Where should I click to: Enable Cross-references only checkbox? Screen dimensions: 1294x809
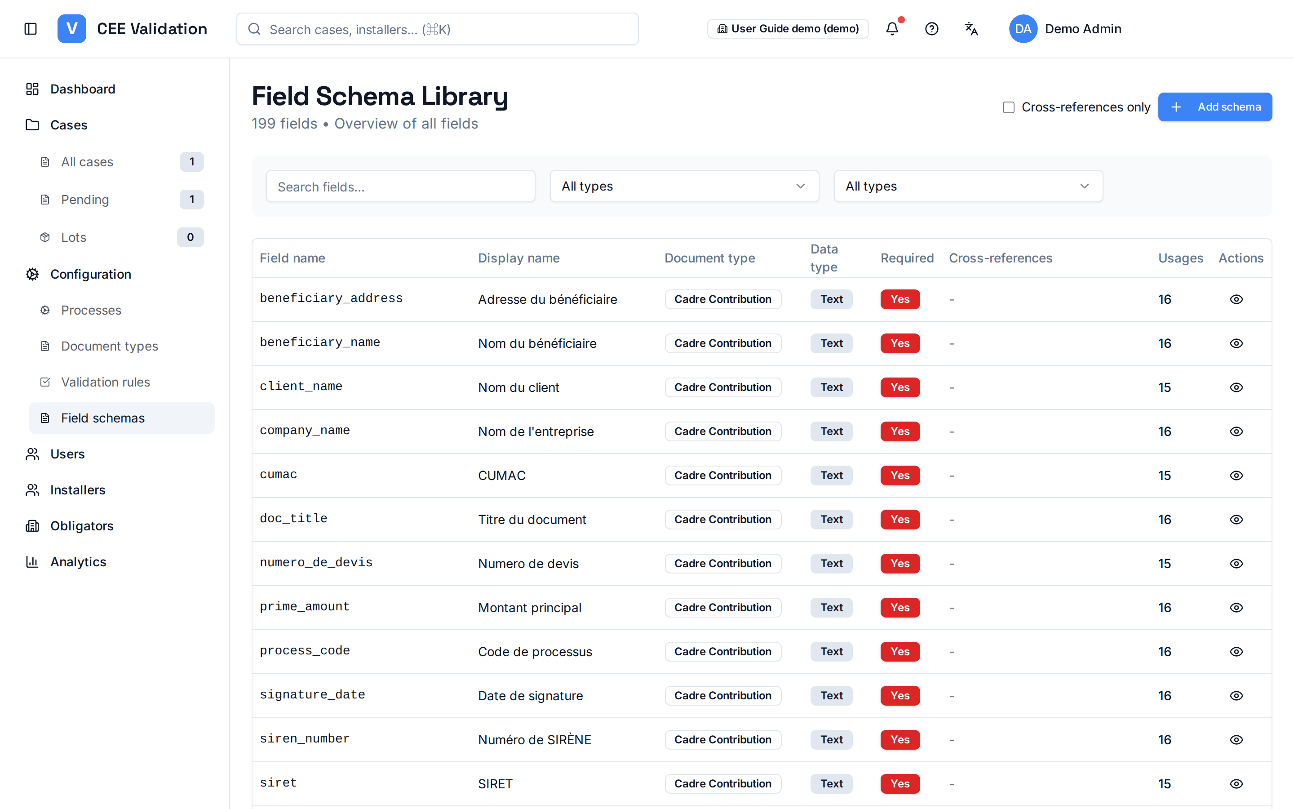coord(1008,107)
